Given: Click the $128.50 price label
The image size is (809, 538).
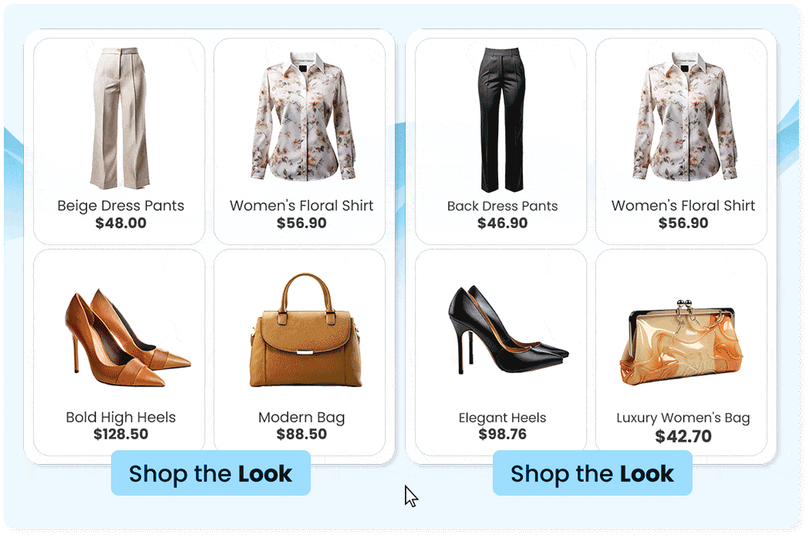Looking at the screenshot, I should click(121, 434).
